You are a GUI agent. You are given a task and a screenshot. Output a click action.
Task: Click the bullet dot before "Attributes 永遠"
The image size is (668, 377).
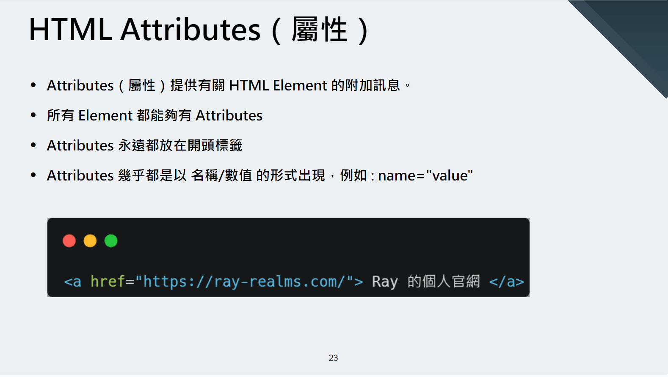tap(33, 145)
